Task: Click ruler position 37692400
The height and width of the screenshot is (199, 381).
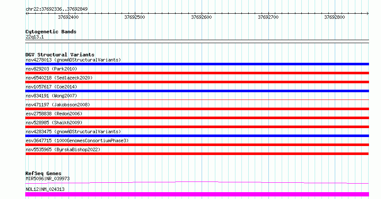Action: [68, 17]
